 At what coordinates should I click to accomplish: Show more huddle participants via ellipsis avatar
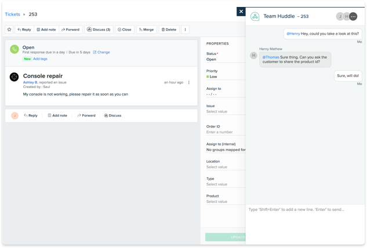tap(353, 16)
